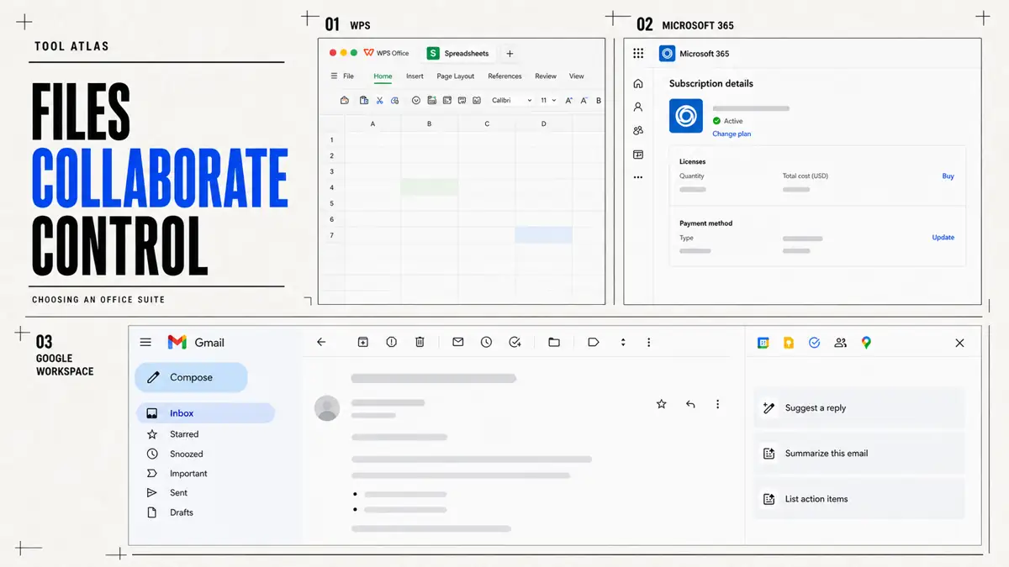Move email using the folder icon
The width and height of the screenshot is (1009, 567).
554,342
